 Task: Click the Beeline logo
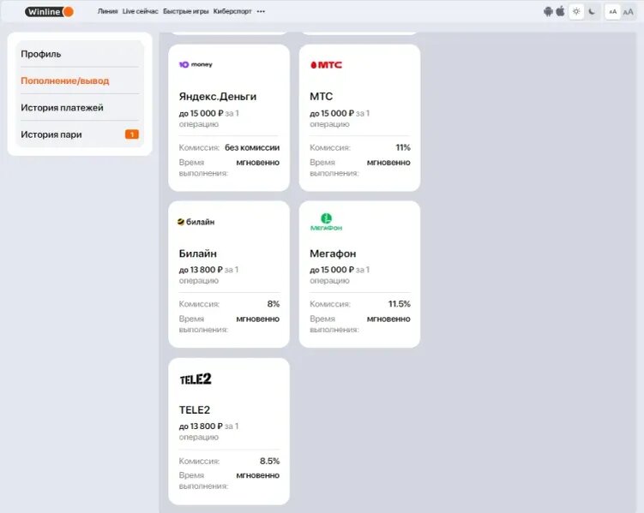click(x=196, y=222)
